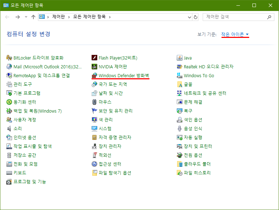Open 전화 및 모뎀 item
The image size is (279, 210).
pos(22,164)
